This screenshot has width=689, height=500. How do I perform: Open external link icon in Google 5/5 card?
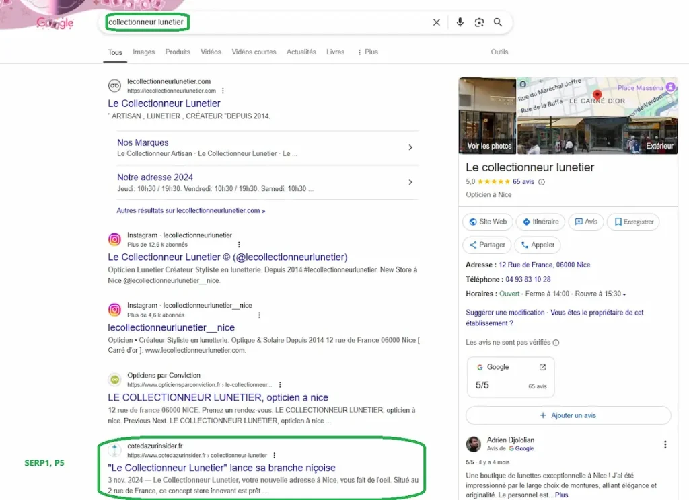[542, 367]
